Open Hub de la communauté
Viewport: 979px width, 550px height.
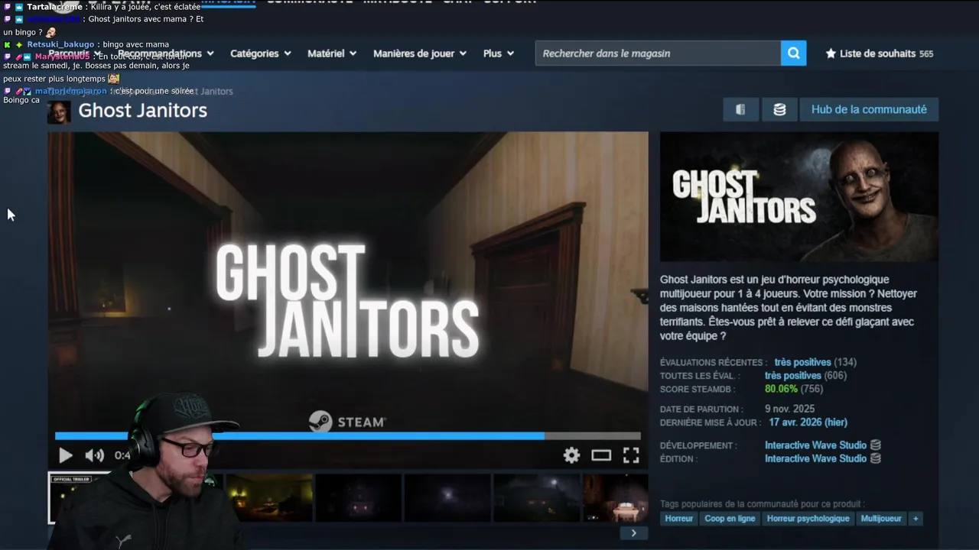click(869, 109)
